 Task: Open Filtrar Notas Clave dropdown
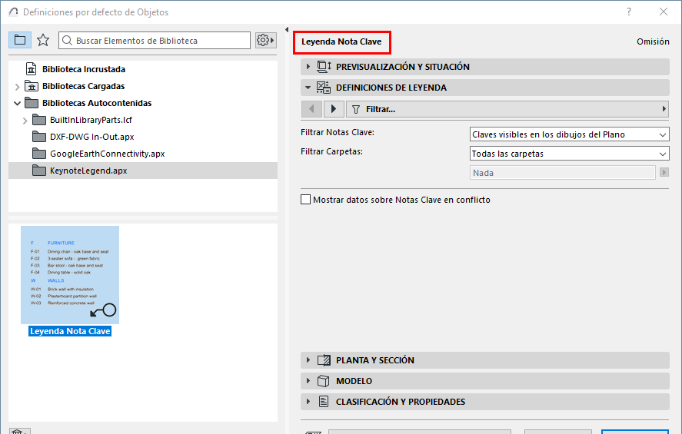point(569,134)
